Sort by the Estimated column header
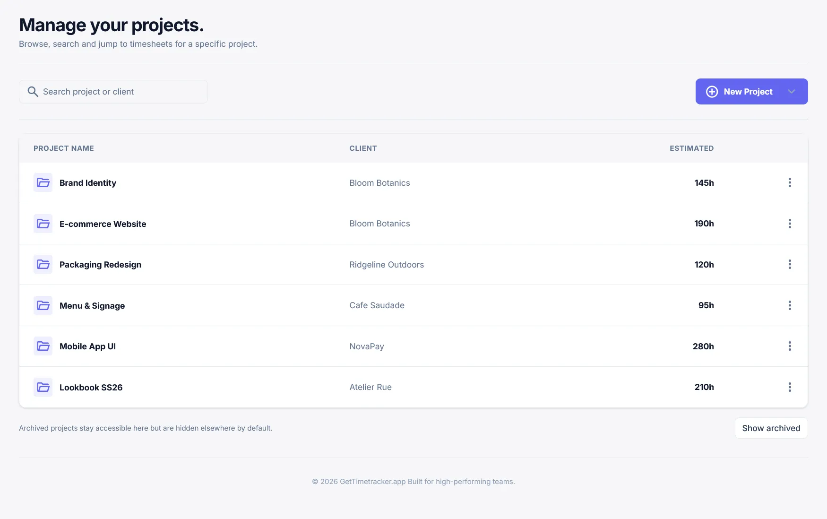 (x=691, y=148)
